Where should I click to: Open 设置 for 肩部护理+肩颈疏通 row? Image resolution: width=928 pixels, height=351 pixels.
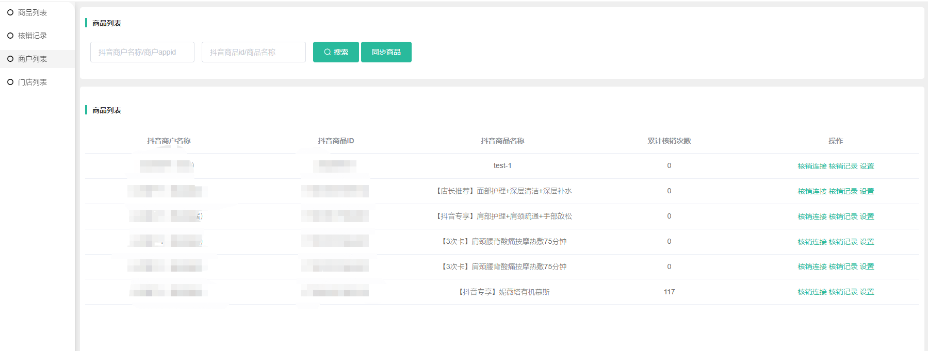[x=867, y=216]
